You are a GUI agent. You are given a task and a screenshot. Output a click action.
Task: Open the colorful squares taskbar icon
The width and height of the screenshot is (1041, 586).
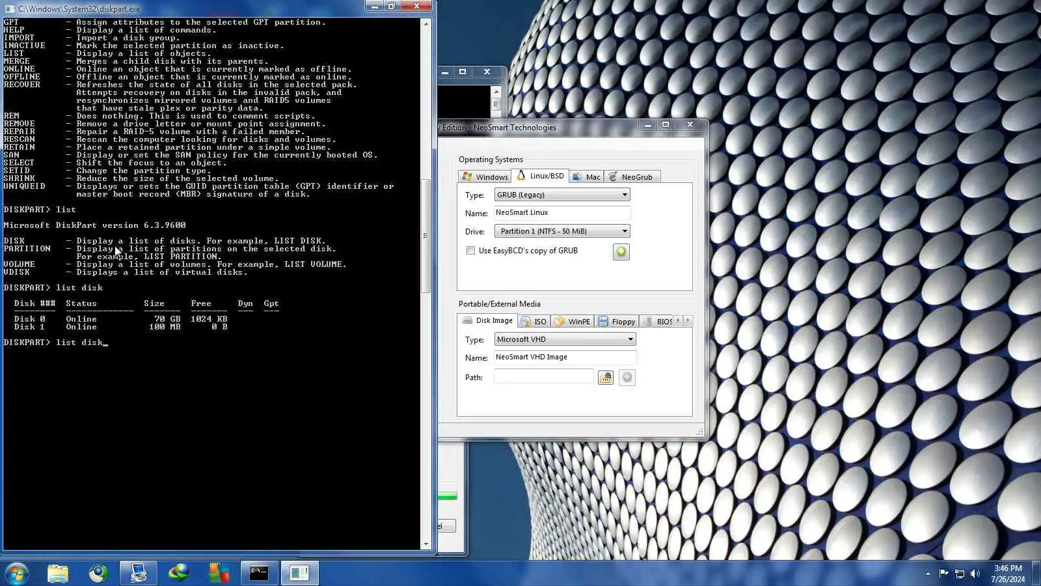219,573
